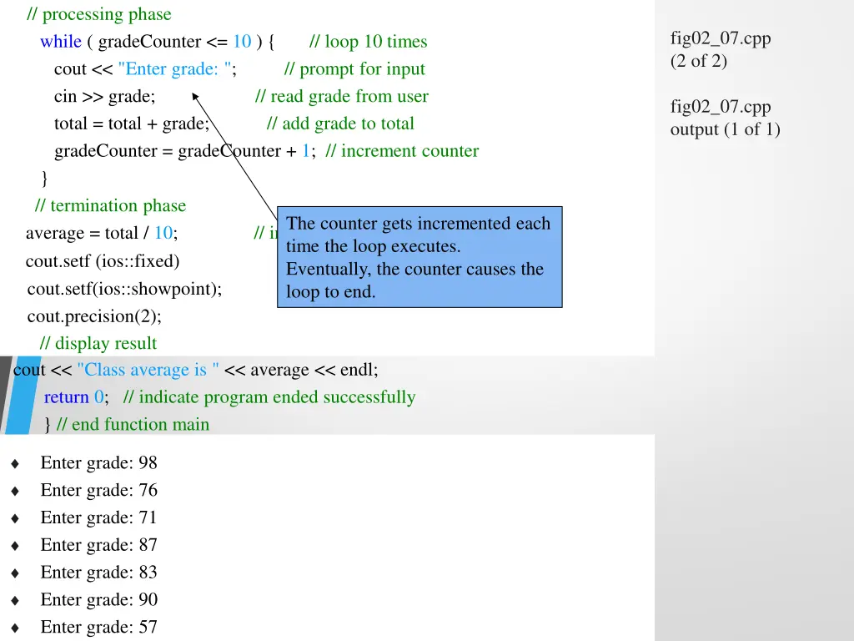Click the '// display result' comment
Image resolution: width=854 pixels, height=641 pixels.
[x=98, y=343]
